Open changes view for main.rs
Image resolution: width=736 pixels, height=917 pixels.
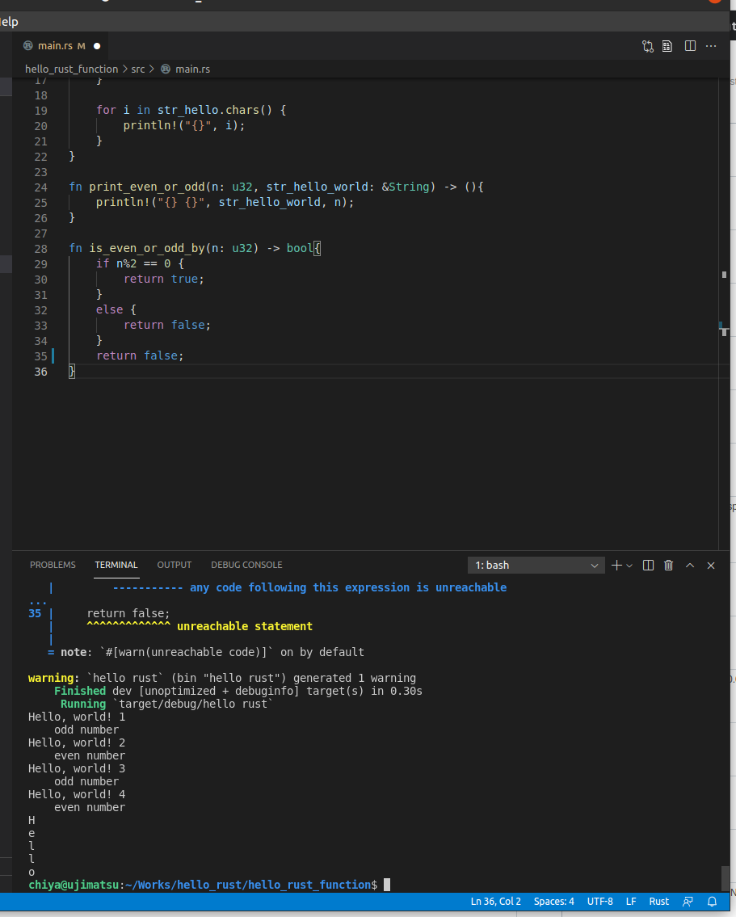click(647, 46)
